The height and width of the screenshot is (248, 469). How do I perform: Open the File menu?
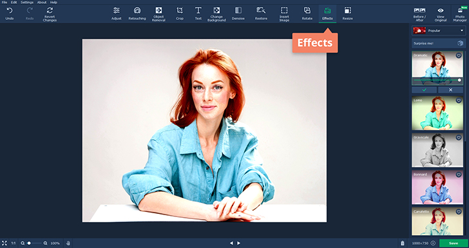[x=4, y=2]
